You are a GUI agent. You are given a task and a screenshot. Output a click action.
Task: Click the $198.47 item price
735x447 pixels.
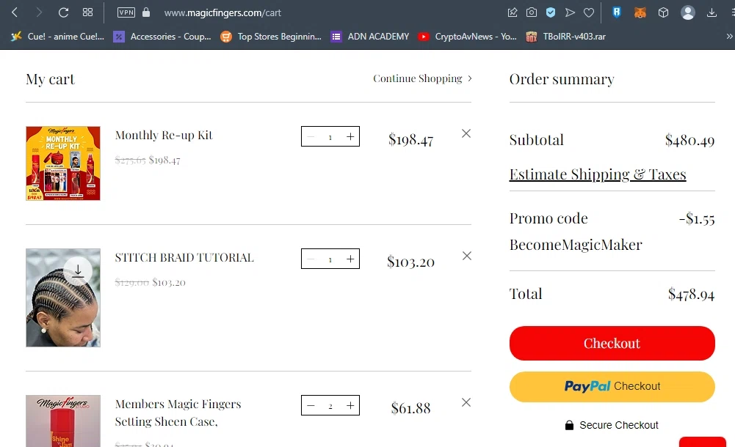(410, 139)
